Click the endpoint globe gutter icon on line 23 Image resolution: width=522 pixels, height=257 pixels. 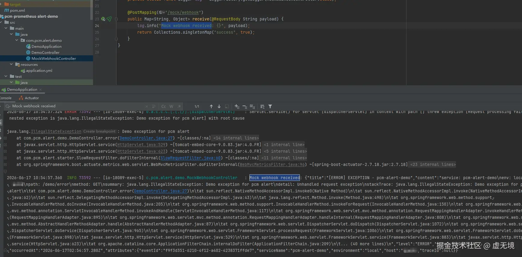pos(103,19)
